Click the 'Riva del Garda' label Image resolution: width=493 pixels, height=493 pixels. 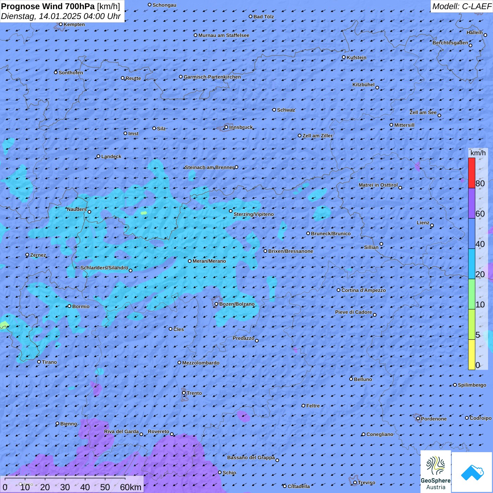click(121, 431)
